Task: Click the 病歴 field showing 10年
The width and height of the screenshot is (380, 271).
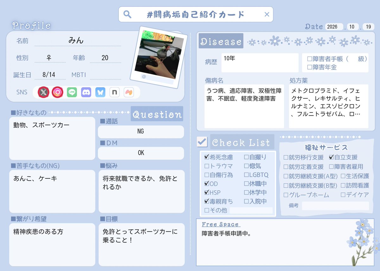Action: tap(260, 63)
